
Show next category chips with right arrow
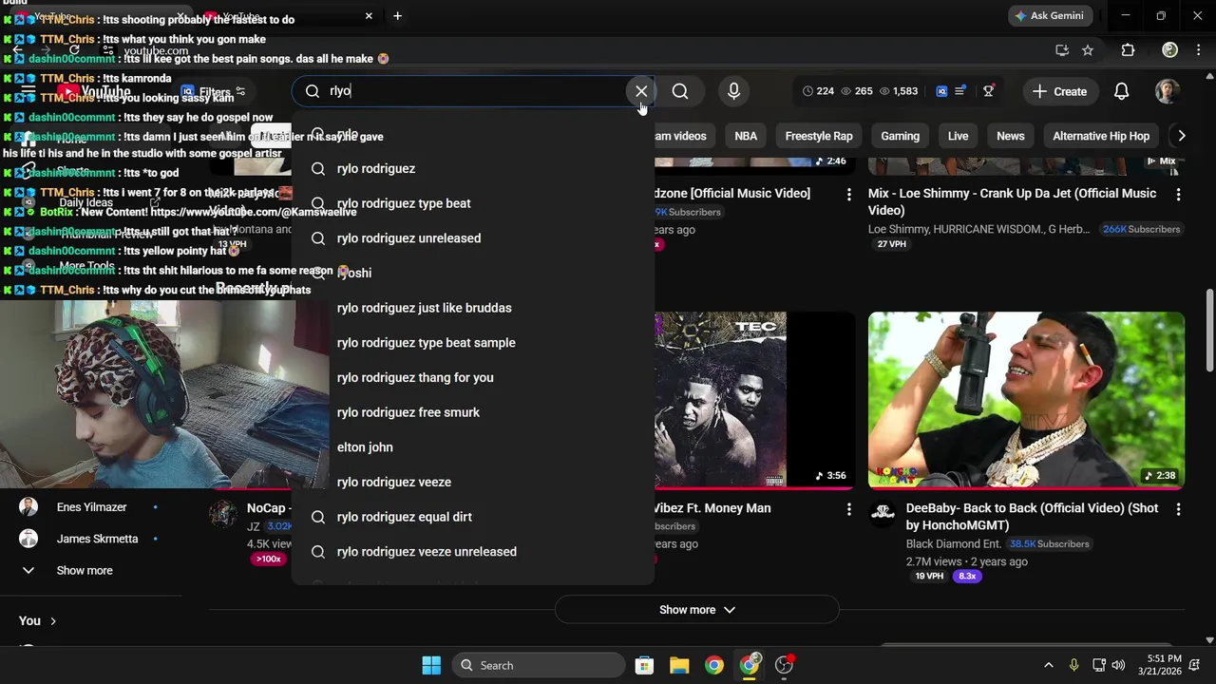pyautogui.click(x=1181, y=136)
